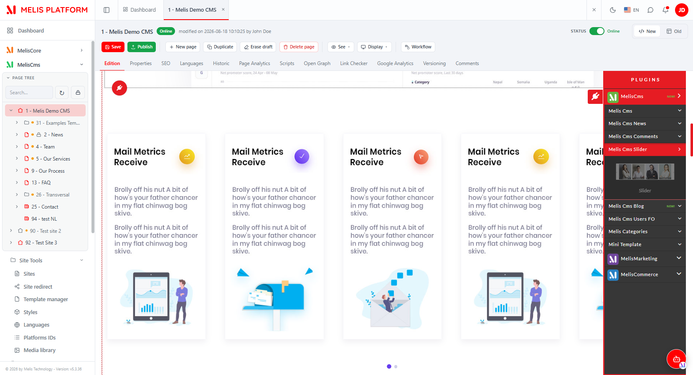
Task: Open the Link Checker tab
Action: [354, 63]
